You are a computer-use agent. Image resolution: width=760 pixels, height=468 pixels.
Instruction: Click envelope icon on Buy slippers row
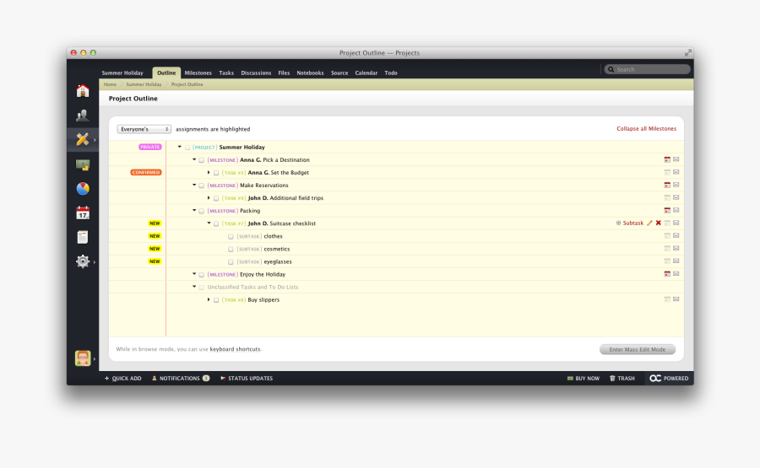[676, 299]
